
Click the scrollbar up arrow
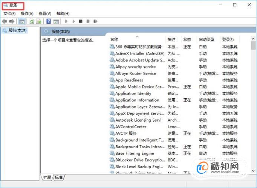tap(253, 39)
